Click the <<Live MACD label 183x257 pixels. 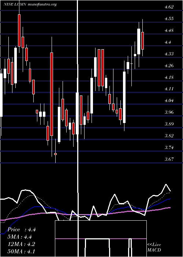coord(154,247)
